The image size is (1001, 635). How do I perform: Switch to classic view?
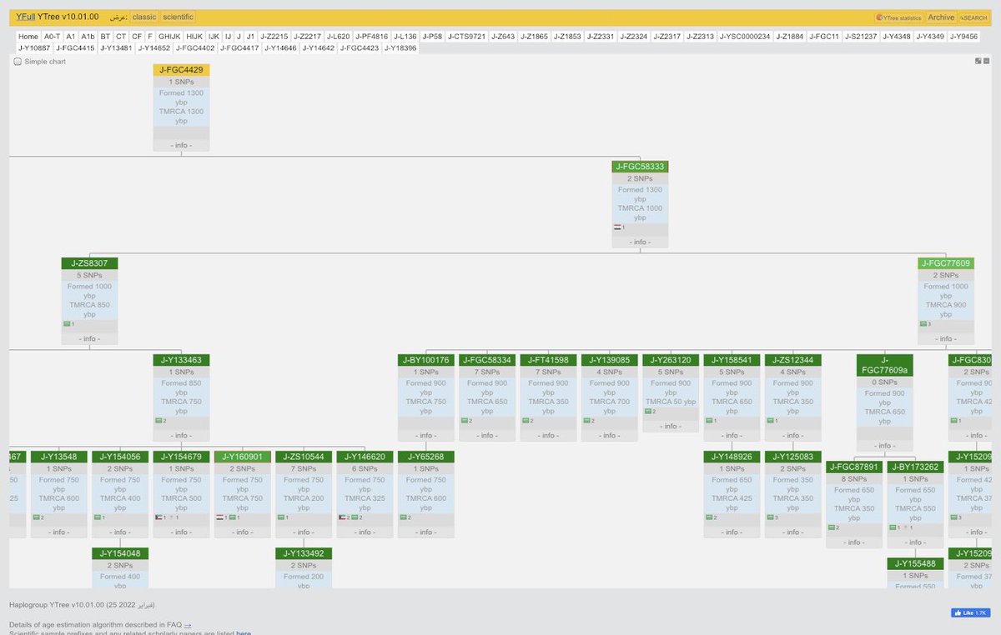point(144,17)
